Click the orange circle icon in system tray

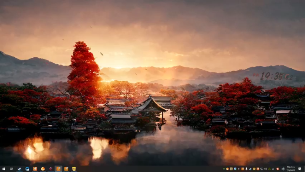(227, 169)
